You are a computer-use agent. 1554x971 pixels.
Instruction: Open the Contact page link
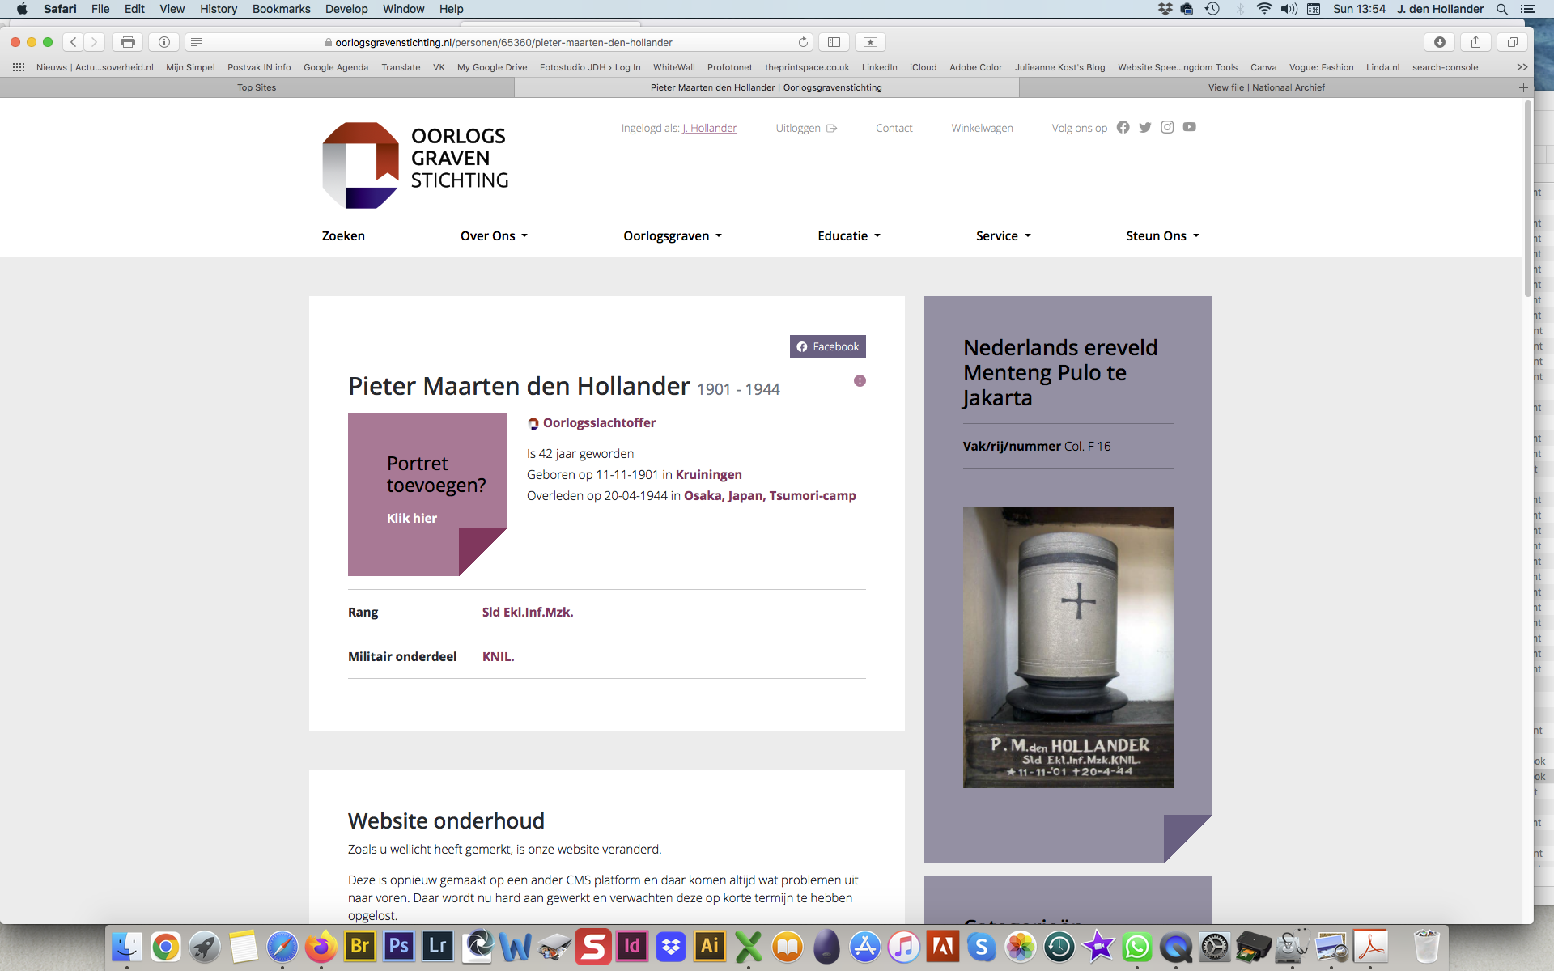point(894,128)
